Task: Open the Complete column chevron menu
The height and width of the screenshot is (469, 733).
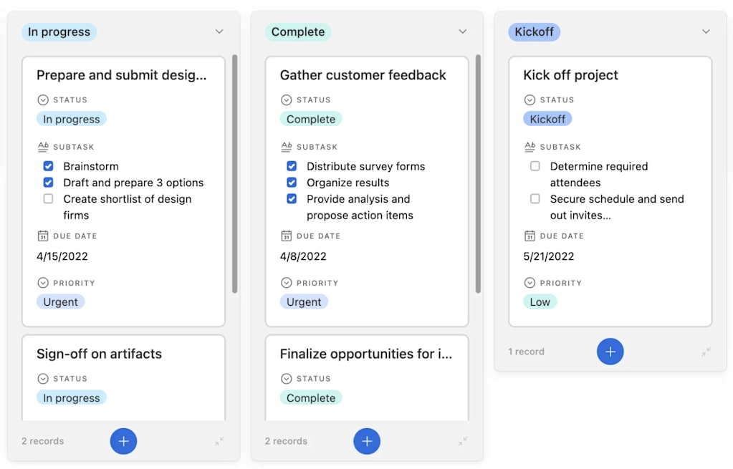Action: point(463,32)
